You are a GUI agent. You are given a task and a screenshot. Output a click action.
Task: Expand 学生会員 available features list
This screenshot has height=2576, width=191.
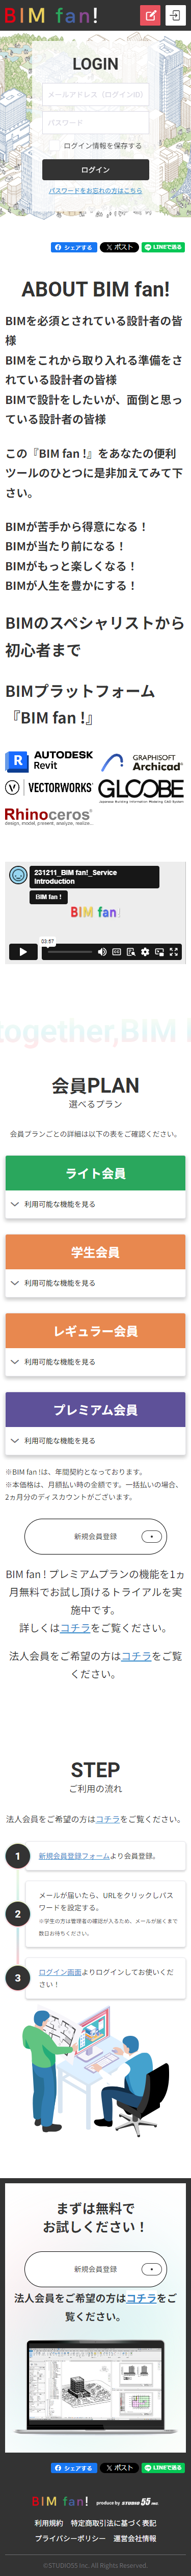pyautogui.click(x=96, y=1283)
